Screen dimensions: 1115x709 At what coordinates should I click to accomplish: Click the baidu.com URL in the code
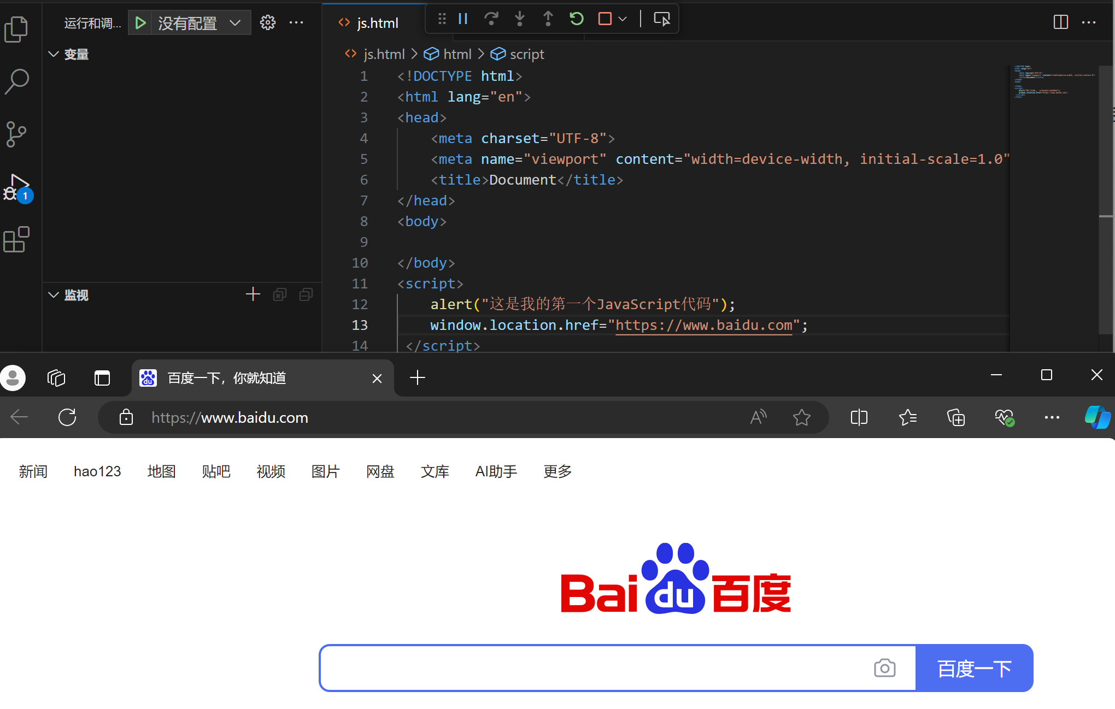point(704,325)
